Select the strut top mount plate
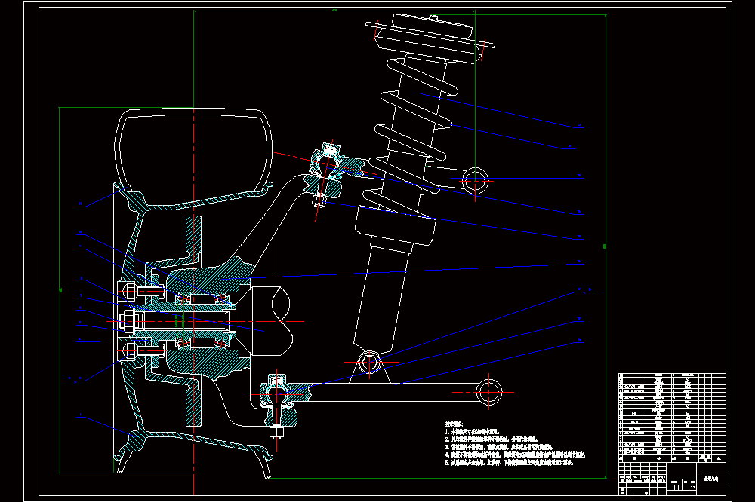The image size is (755, 502). (430, 35)
